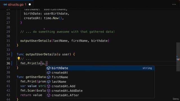Screen dimensions: 180x101
Task: Click line number 31 in the gutter
Action: (8, 41)
